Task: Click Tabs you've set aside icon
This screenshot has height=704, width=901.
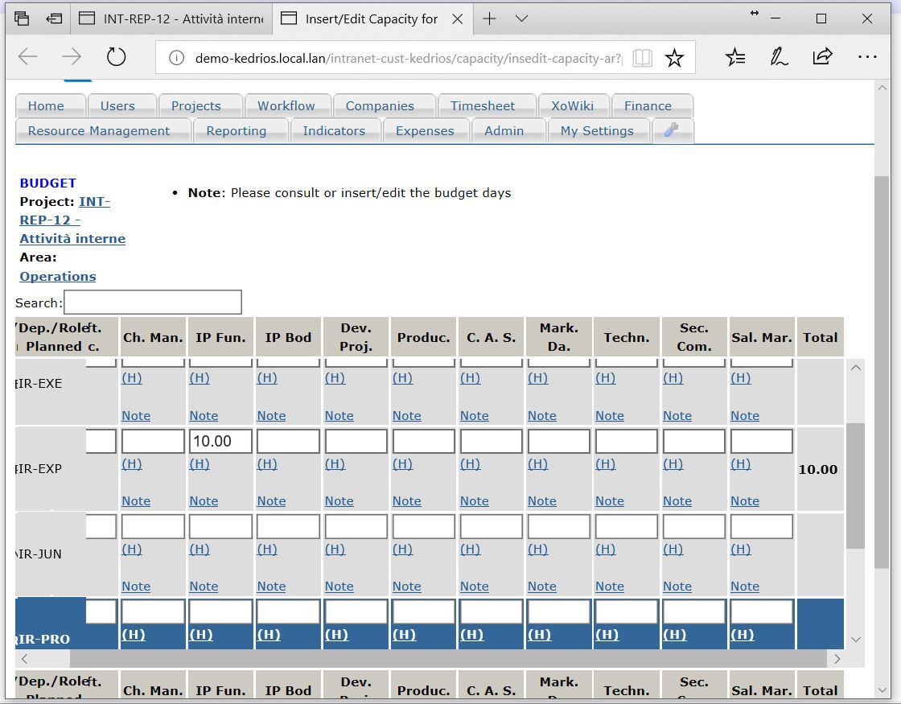Action: (22, 19)
